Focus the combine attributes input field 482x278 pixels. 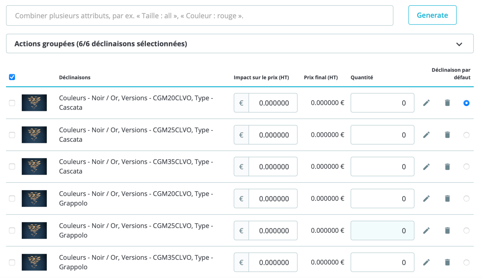pyautogui.click(x=200, y=16)
